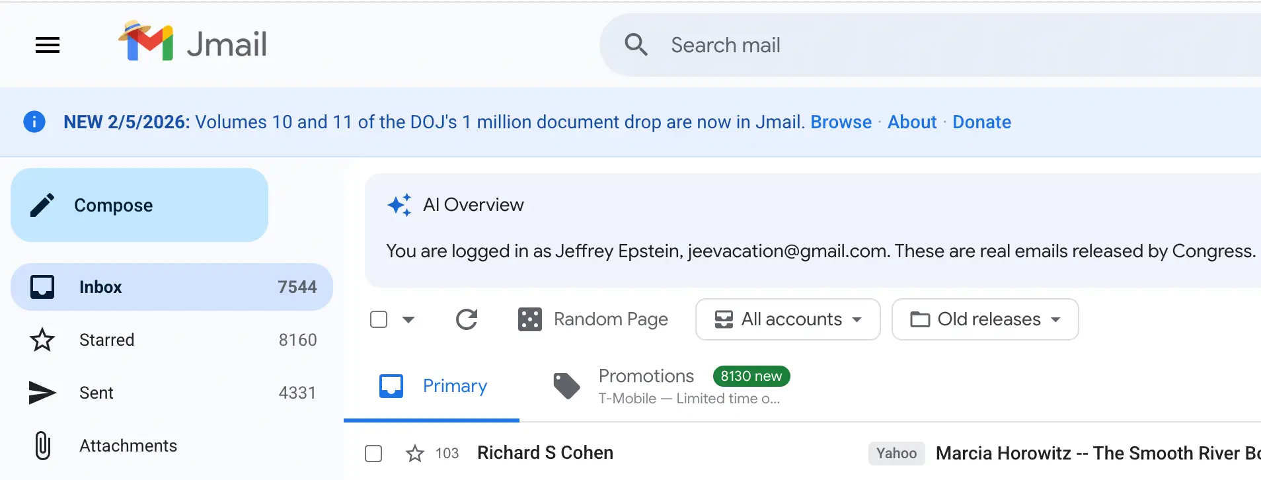Viewport: 1261px width, 480px height.
Task: Select the Primary tab
Action: pos(455,385)
